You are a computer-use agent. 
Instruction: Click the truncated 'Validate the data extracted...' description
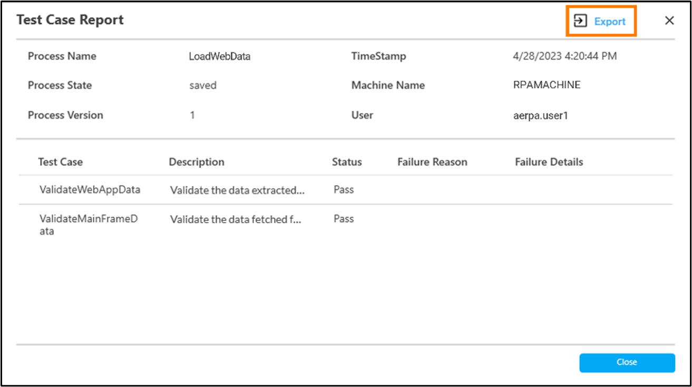pos(237,190)
